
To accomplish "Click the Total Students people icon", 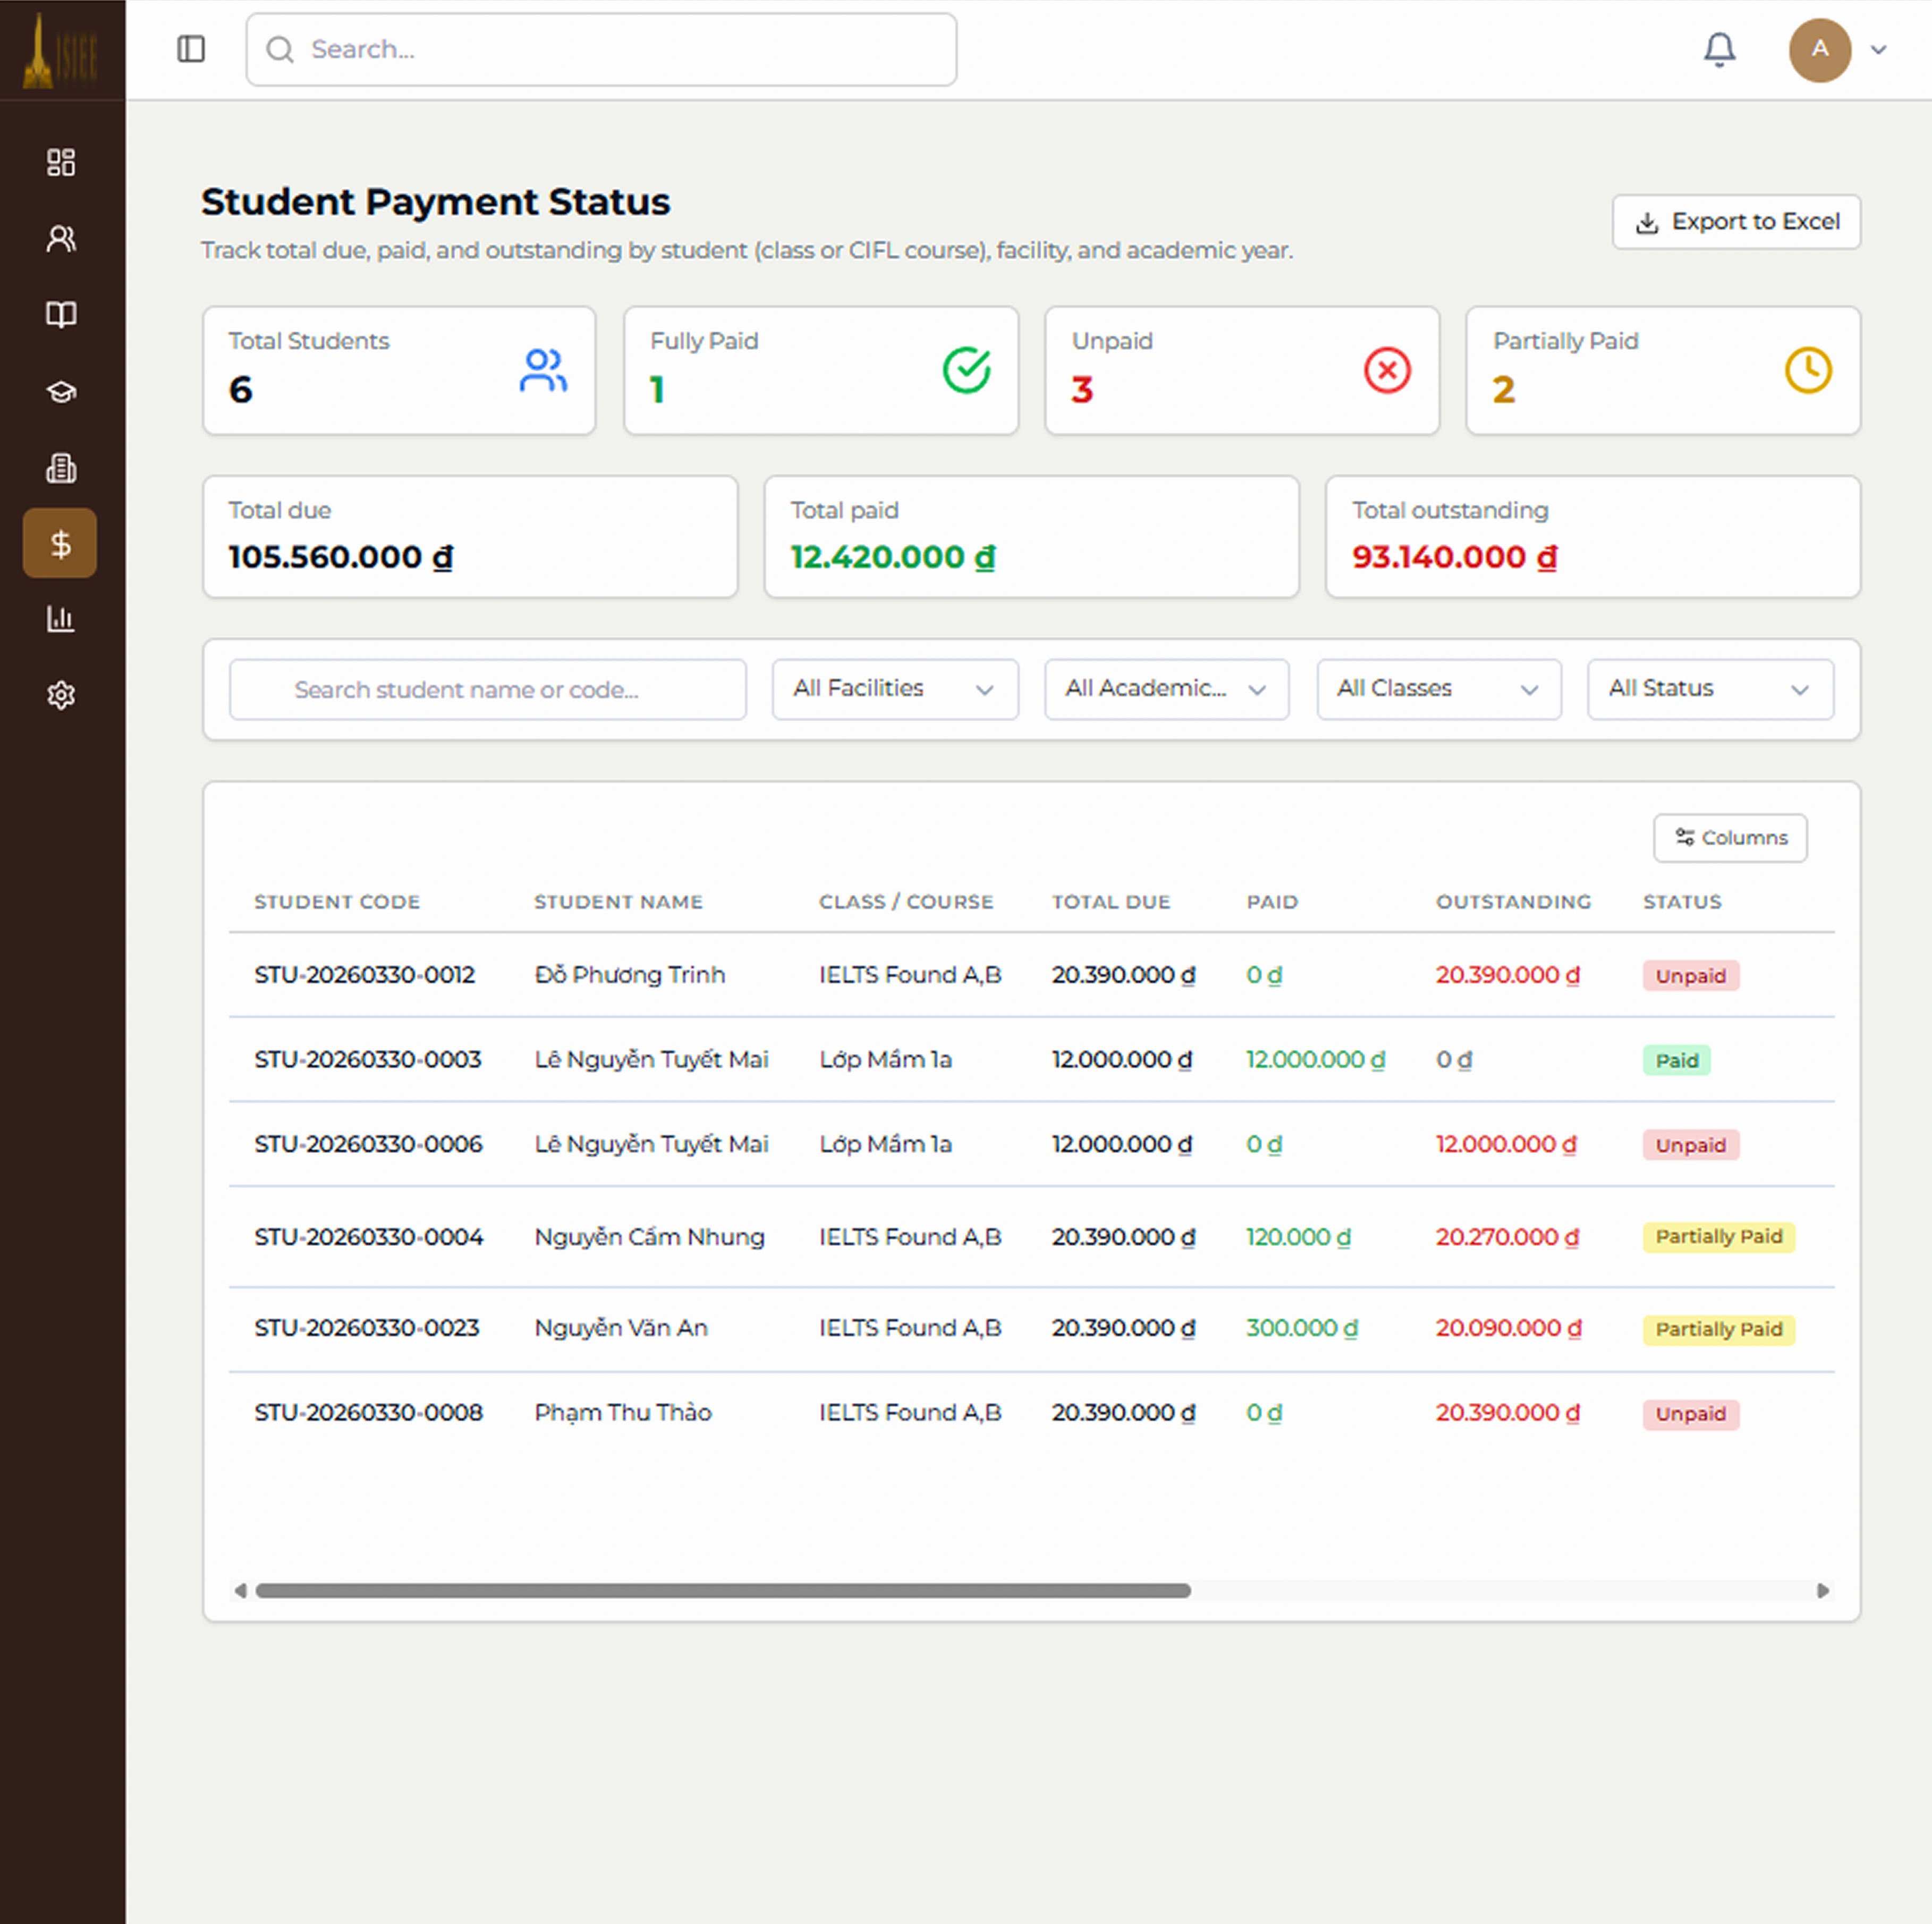I will point(543,370).
